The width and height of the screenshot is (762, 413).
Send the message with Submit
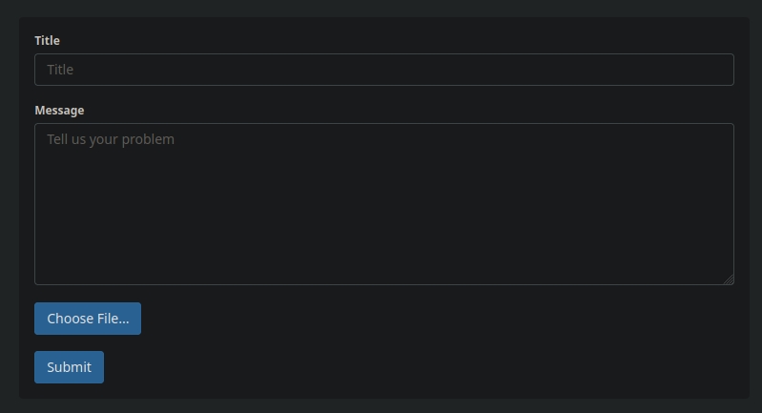click(69, 367)
